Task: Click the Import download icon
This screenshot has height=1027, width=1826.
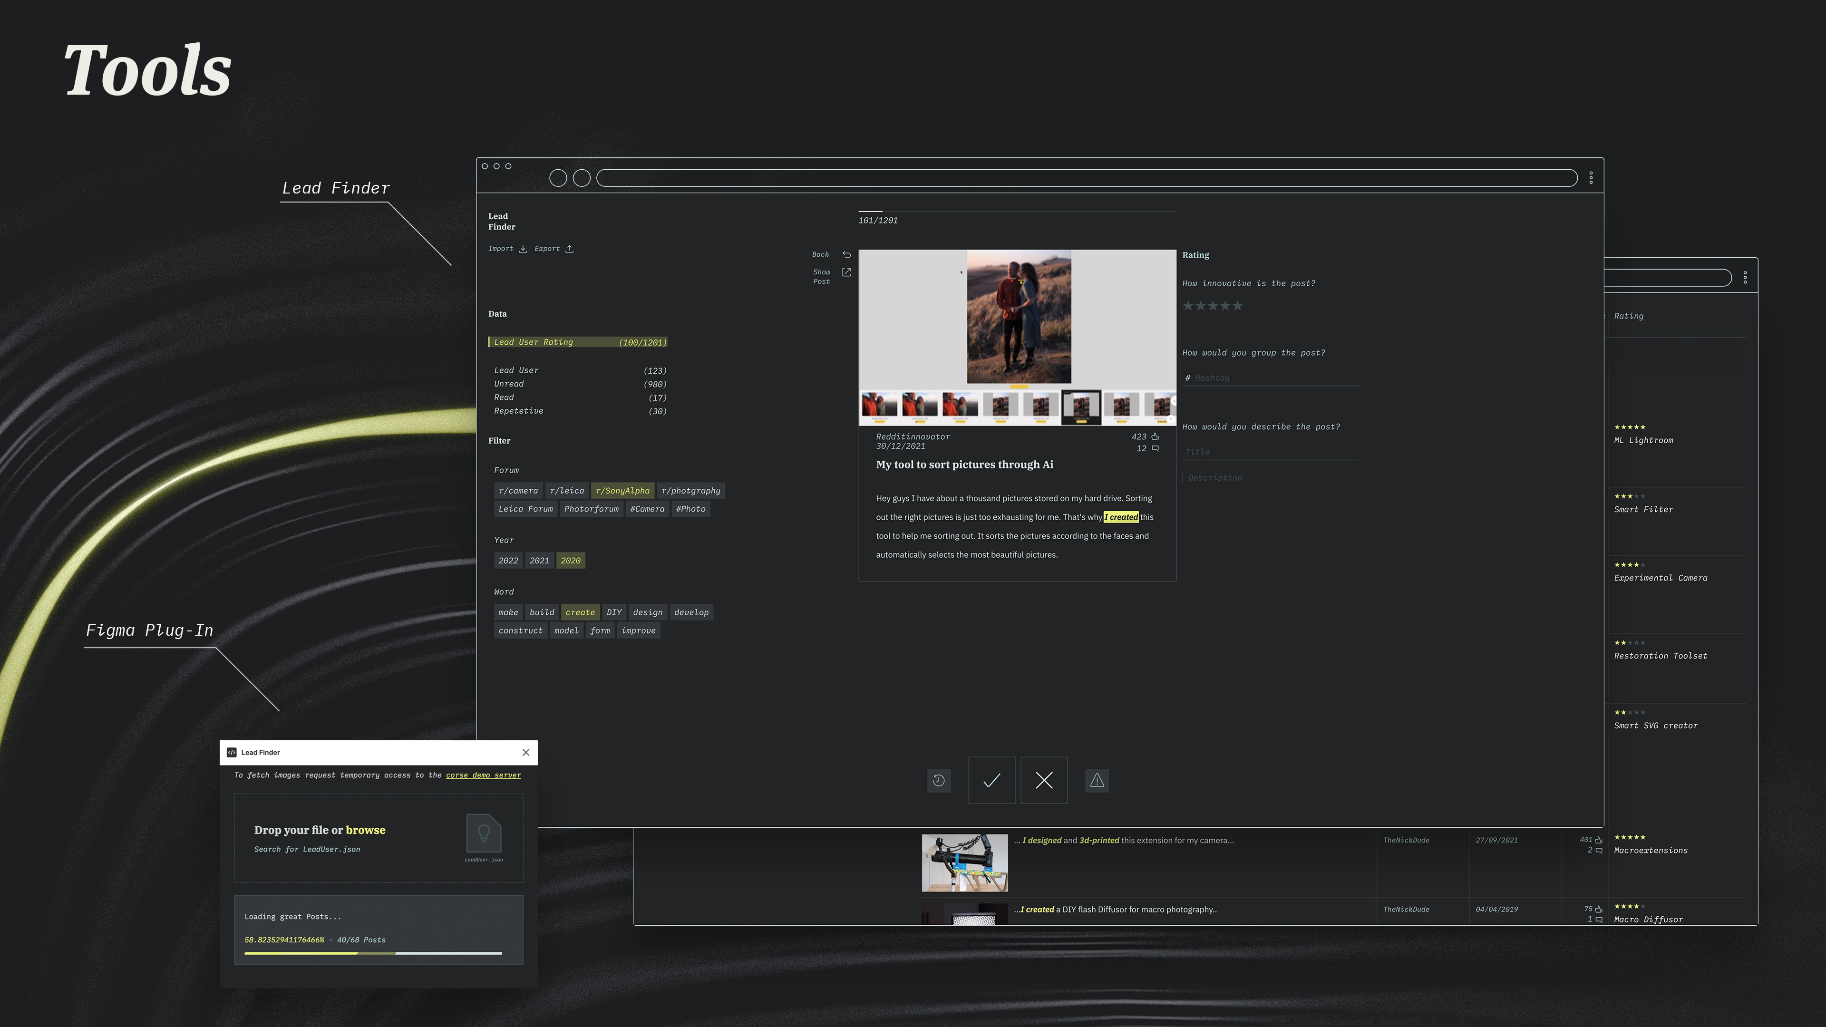Action: click(x=523, y=249)
